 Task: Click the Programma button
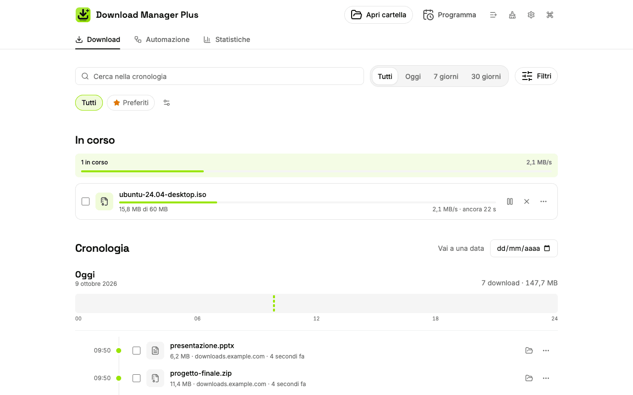pyautogui.click(x=450, y=15)
